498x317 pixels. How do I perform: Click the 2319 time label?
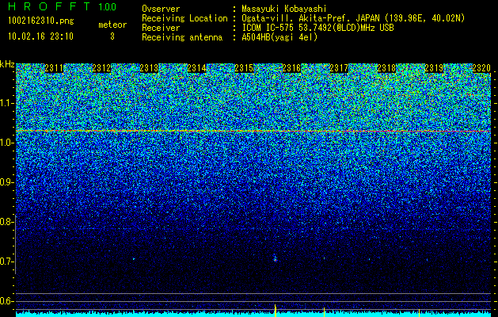(434, 68)
